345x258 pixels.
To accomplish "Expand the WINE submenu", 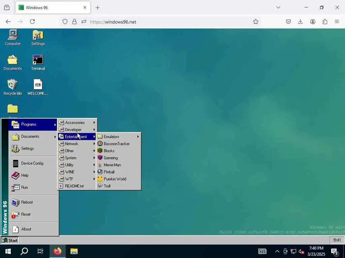I will [x=77, y=172].
